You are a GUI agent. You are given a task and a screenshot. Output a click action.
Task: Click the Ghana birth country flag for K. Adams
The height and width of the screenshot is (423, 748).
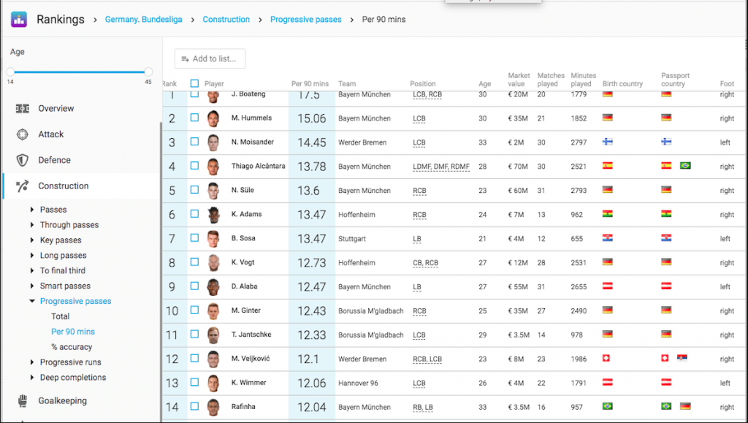(x=607, y=213)
